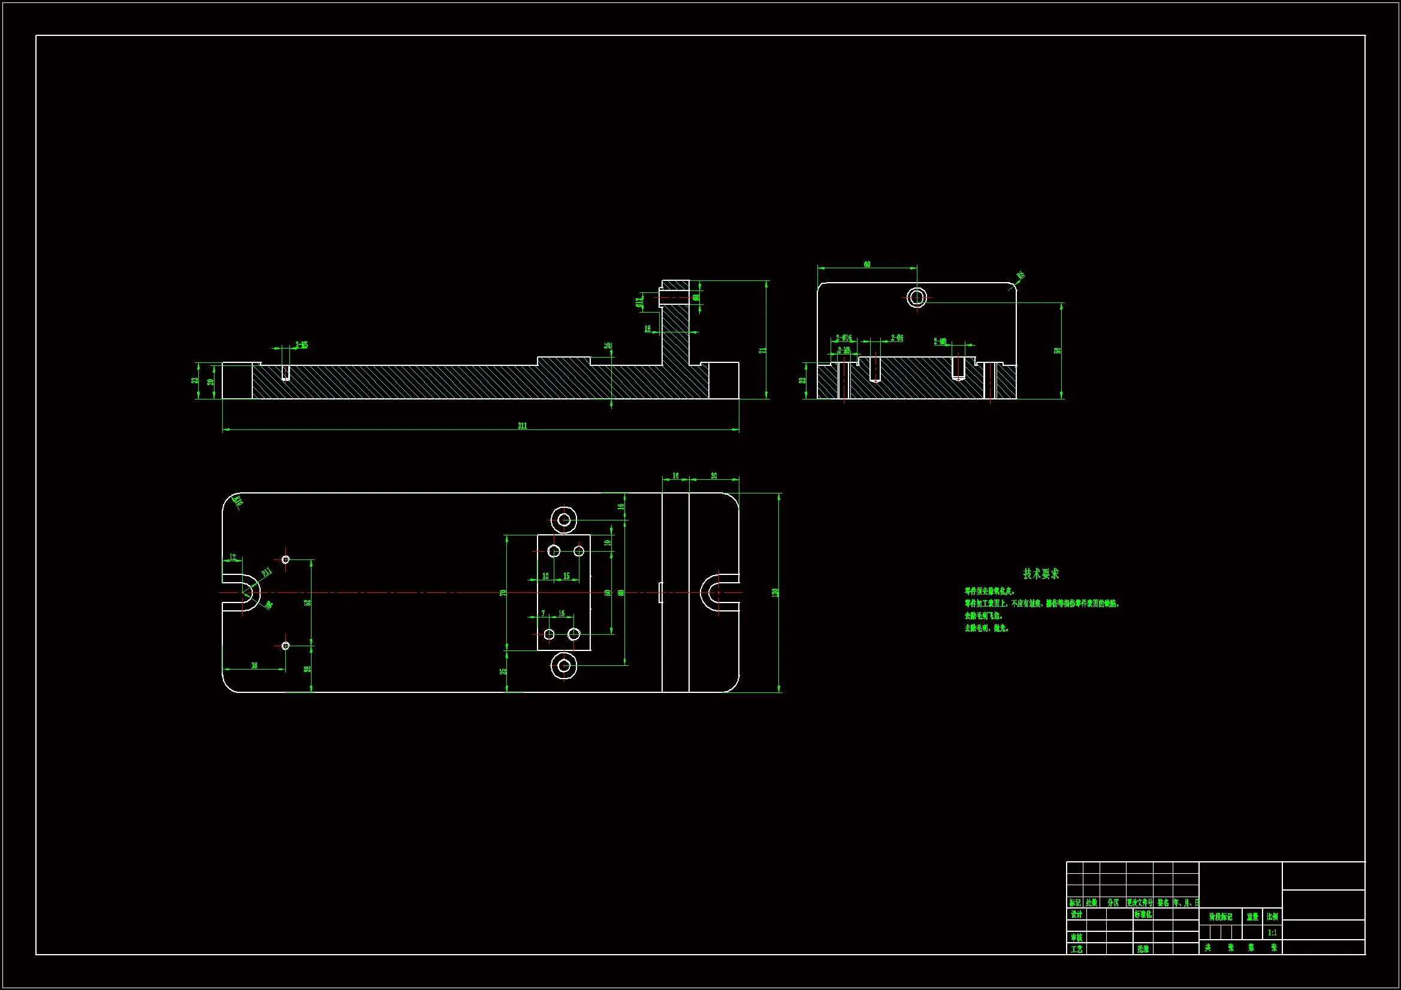Viewport: 1401px width, 990px height.
Task: Select the 1:1 scale value cell
Action: click(1272, 933)
